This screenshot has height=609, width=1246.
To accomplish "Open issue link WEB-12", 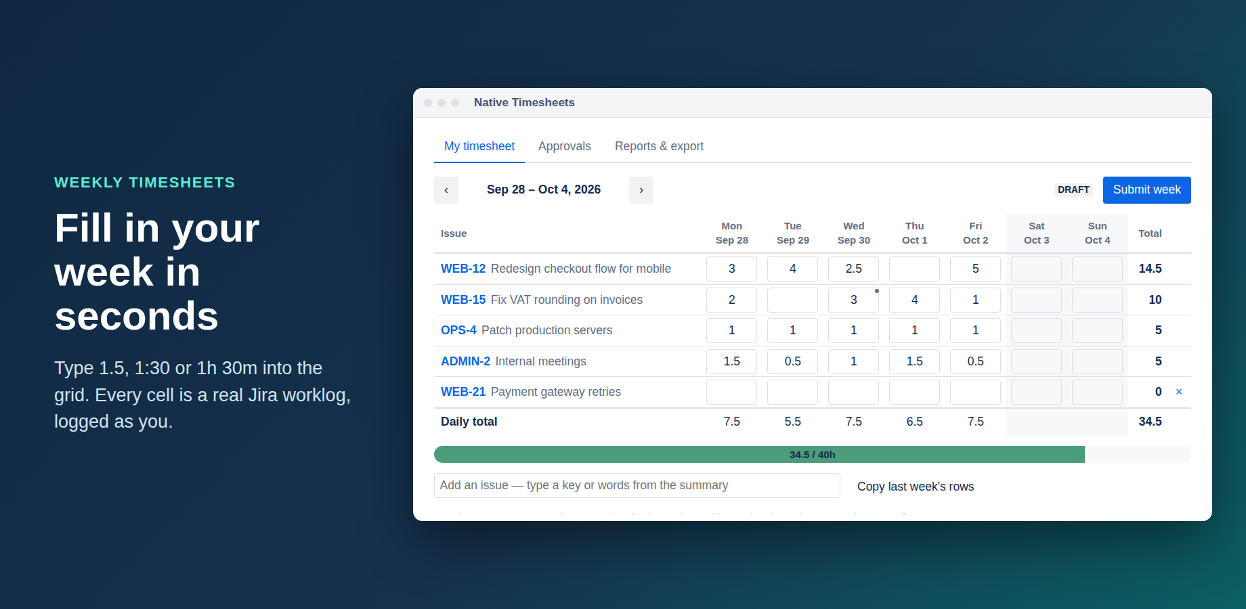I will (x=463, y=269).
